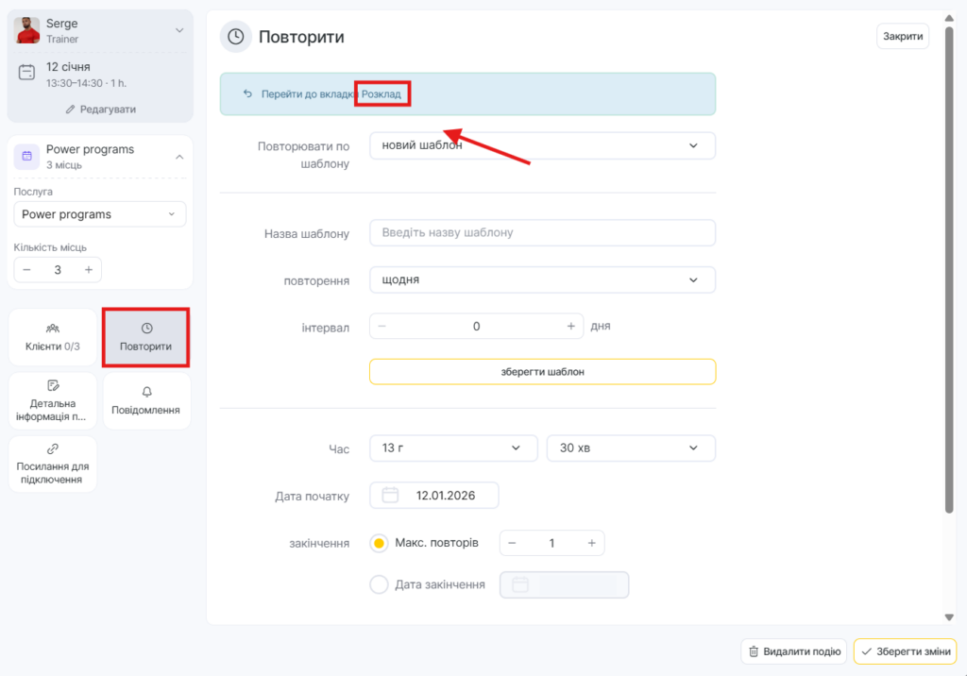Viewport: 967px width, 676px height.
Task: Click 'Зберегти зміни' to save changes
Action: 905,651
